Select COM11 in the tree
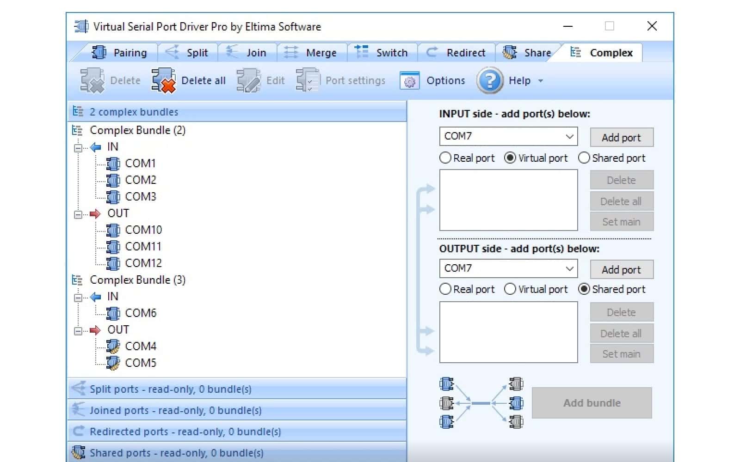Image resolution: width=740 pixels, height=462 pixels. pyautogui.click(x=143, y=247)
